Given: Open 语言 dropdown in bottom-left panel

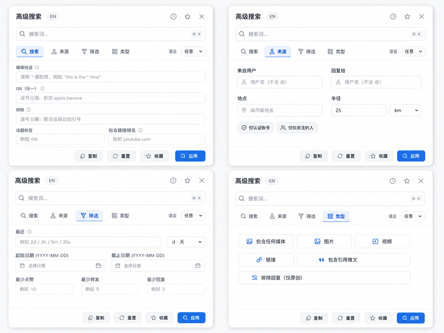Looking at the screenshot, I should point(193,216).
